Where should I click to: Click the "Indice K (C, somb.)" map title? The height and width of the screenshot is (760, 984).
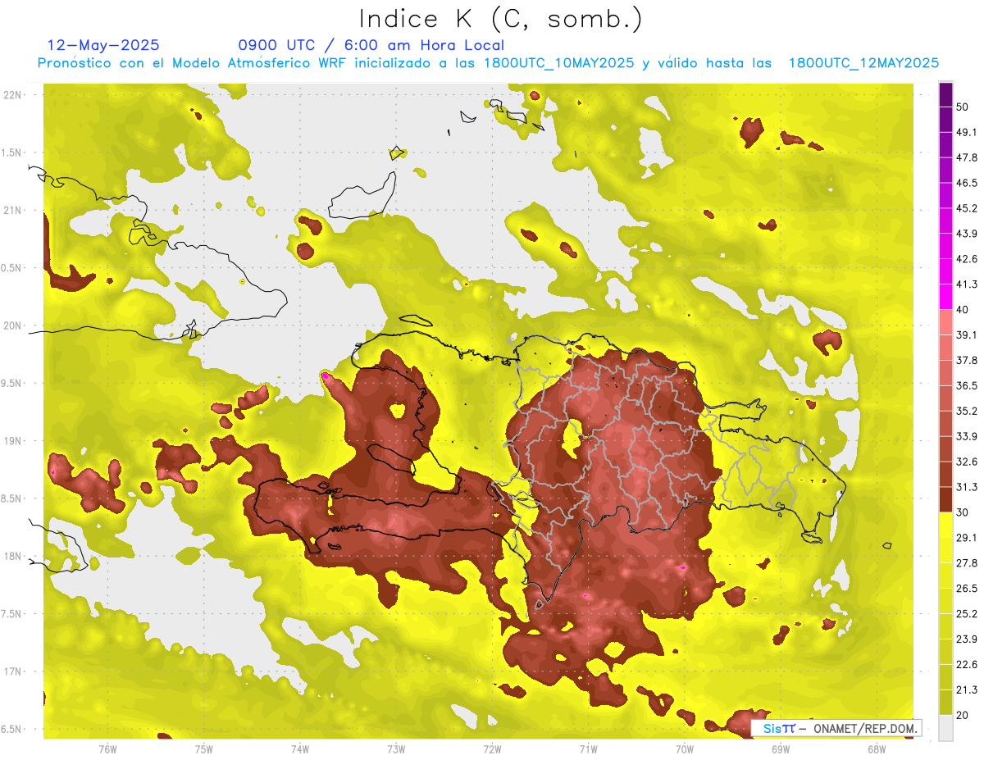pyautogui.click(x=501, y=20)
